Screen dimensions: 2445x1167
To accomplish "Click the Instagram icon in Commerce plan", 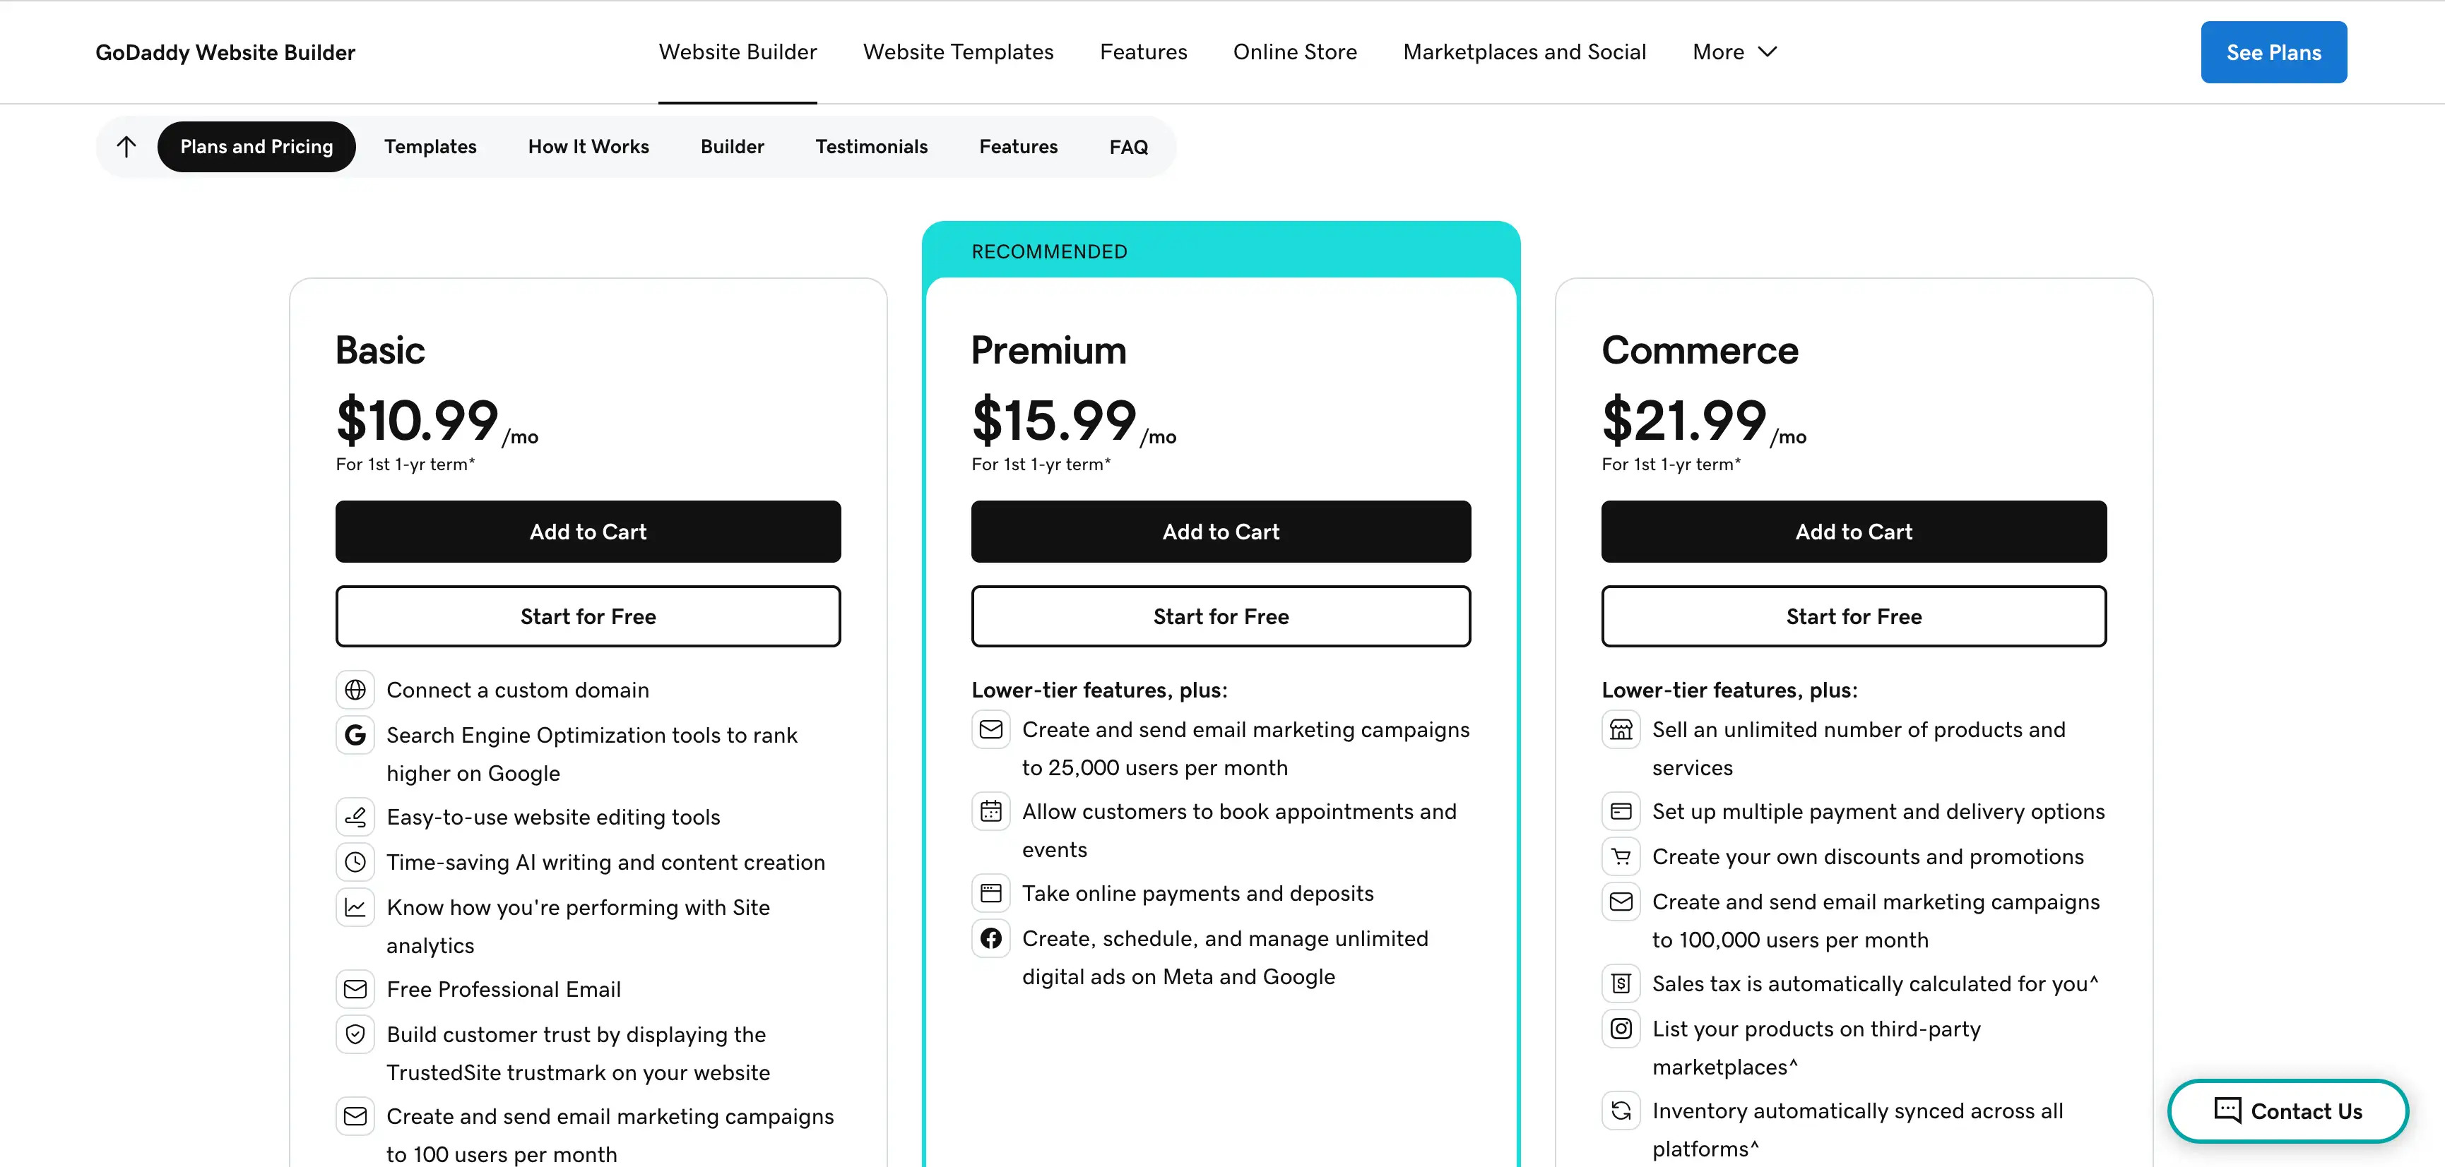I will (x=1621, y=1029).
